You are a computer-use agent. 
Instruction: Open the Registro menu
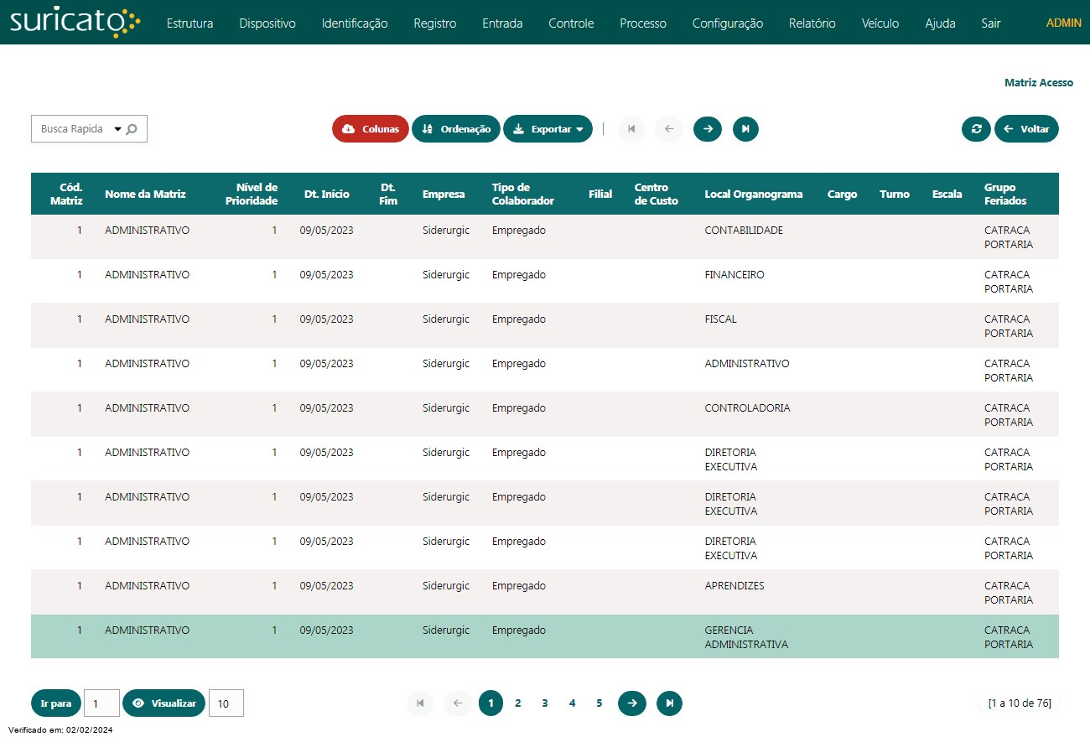435,23
